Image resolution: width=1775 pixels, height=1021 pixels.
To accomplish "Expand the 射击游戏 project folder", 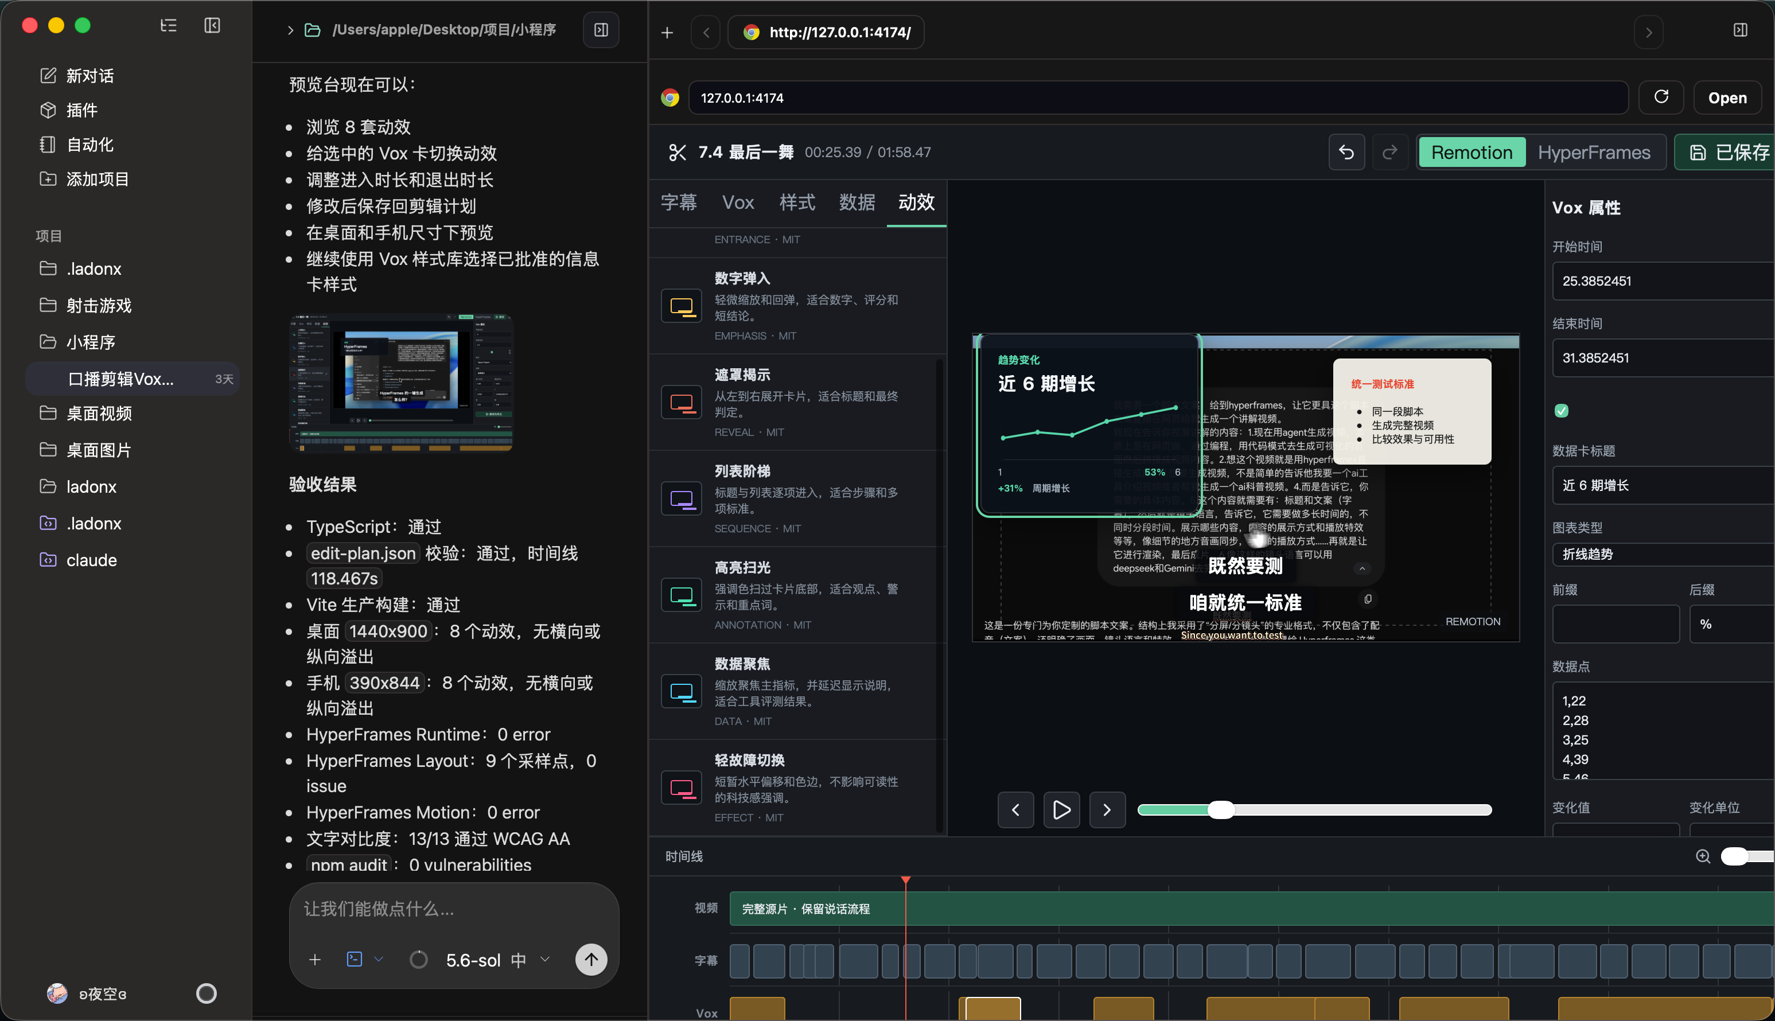I will click(x=85, y=306).
